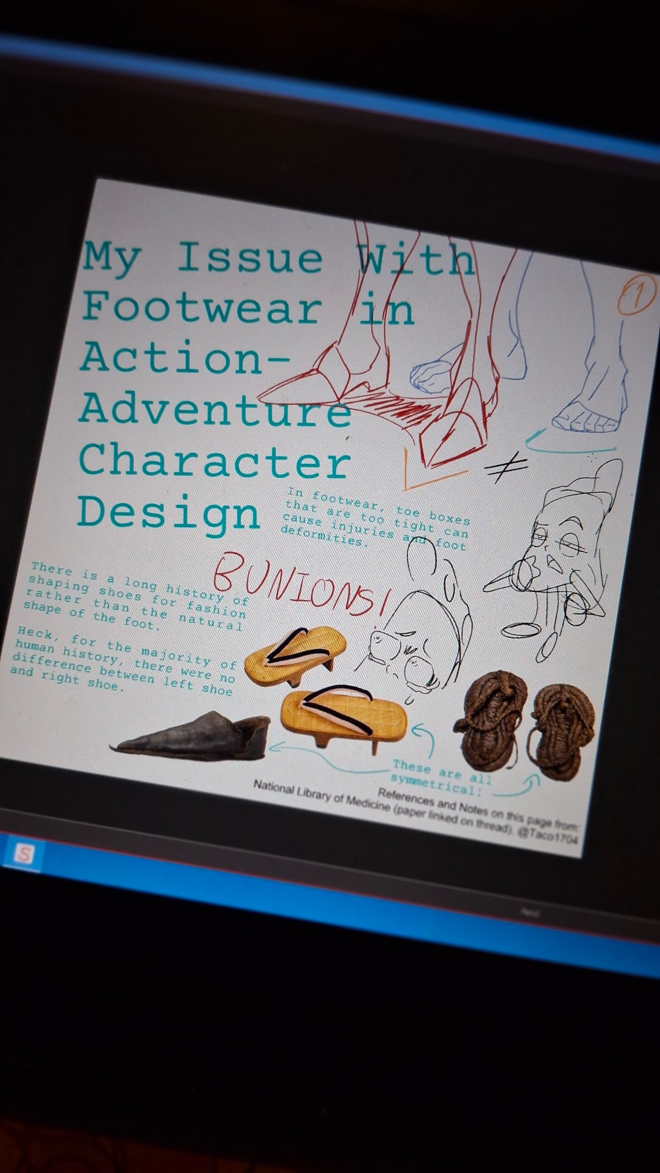The width and height of the screenshot is (660, 1173).
Task: Click the black not-equal sign
Action: coord(506,467)
